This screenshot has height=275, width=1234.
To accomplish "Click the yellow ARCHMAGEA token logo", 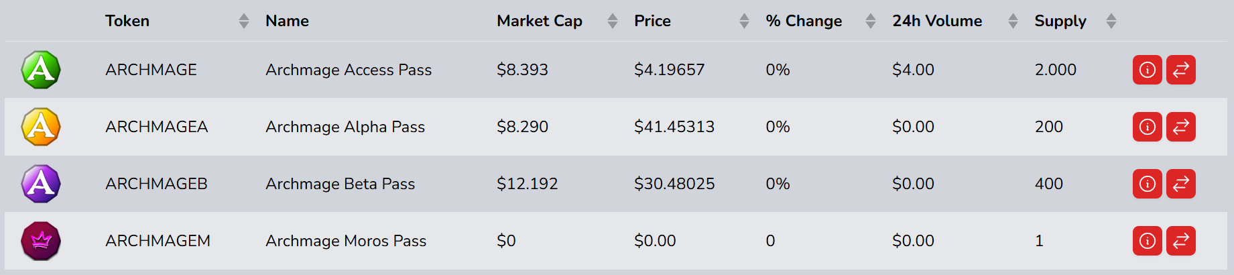I will point(41,127).
